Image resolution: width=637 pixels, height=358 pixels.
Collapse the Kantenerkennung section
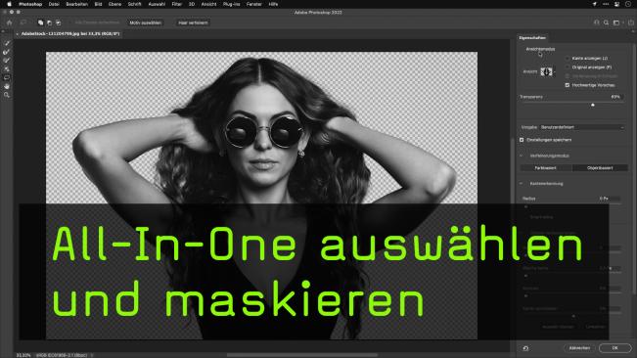pos(522,184)
